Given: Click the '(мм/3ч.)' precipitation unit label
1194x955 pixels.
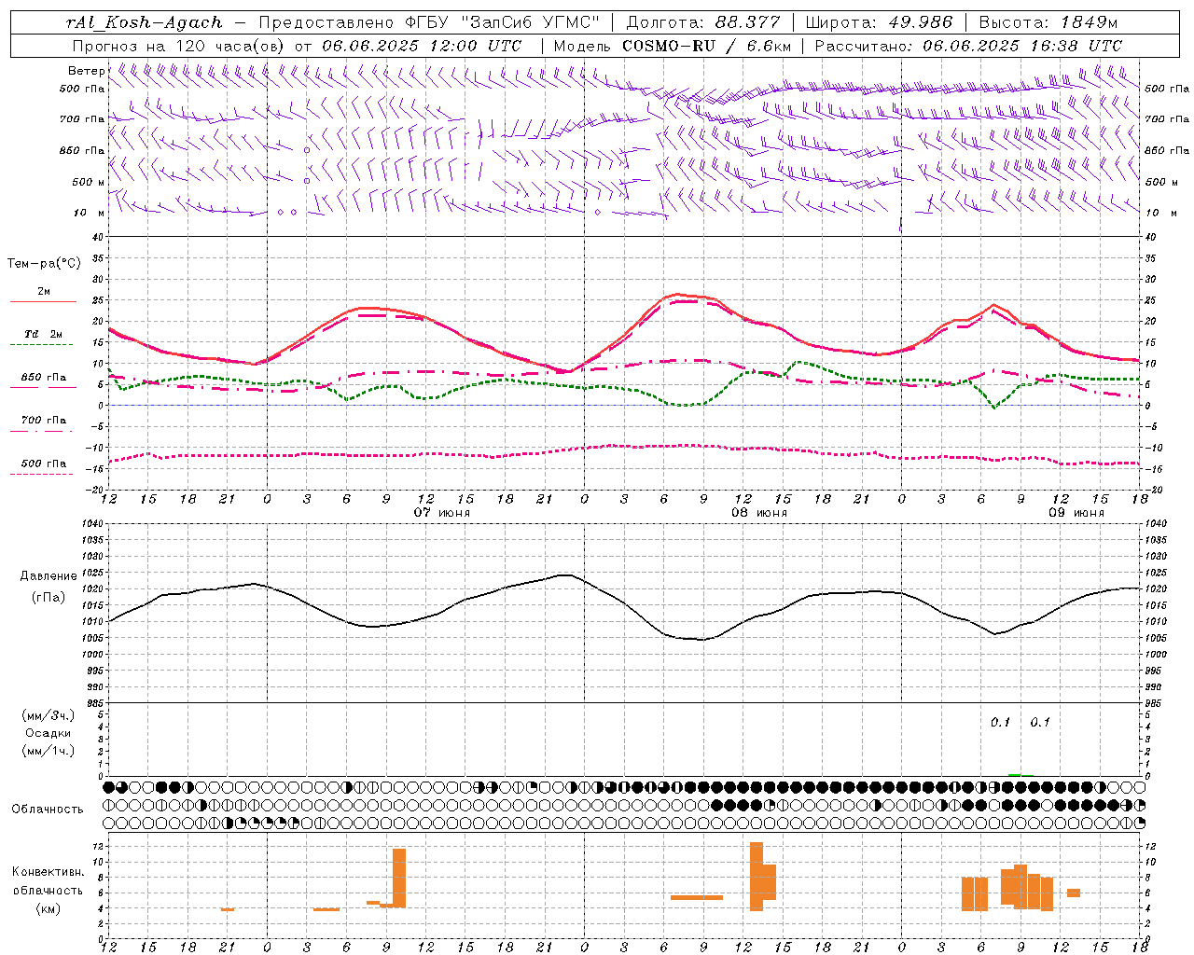Looking at the screenshot, I should tap(49, 715).
